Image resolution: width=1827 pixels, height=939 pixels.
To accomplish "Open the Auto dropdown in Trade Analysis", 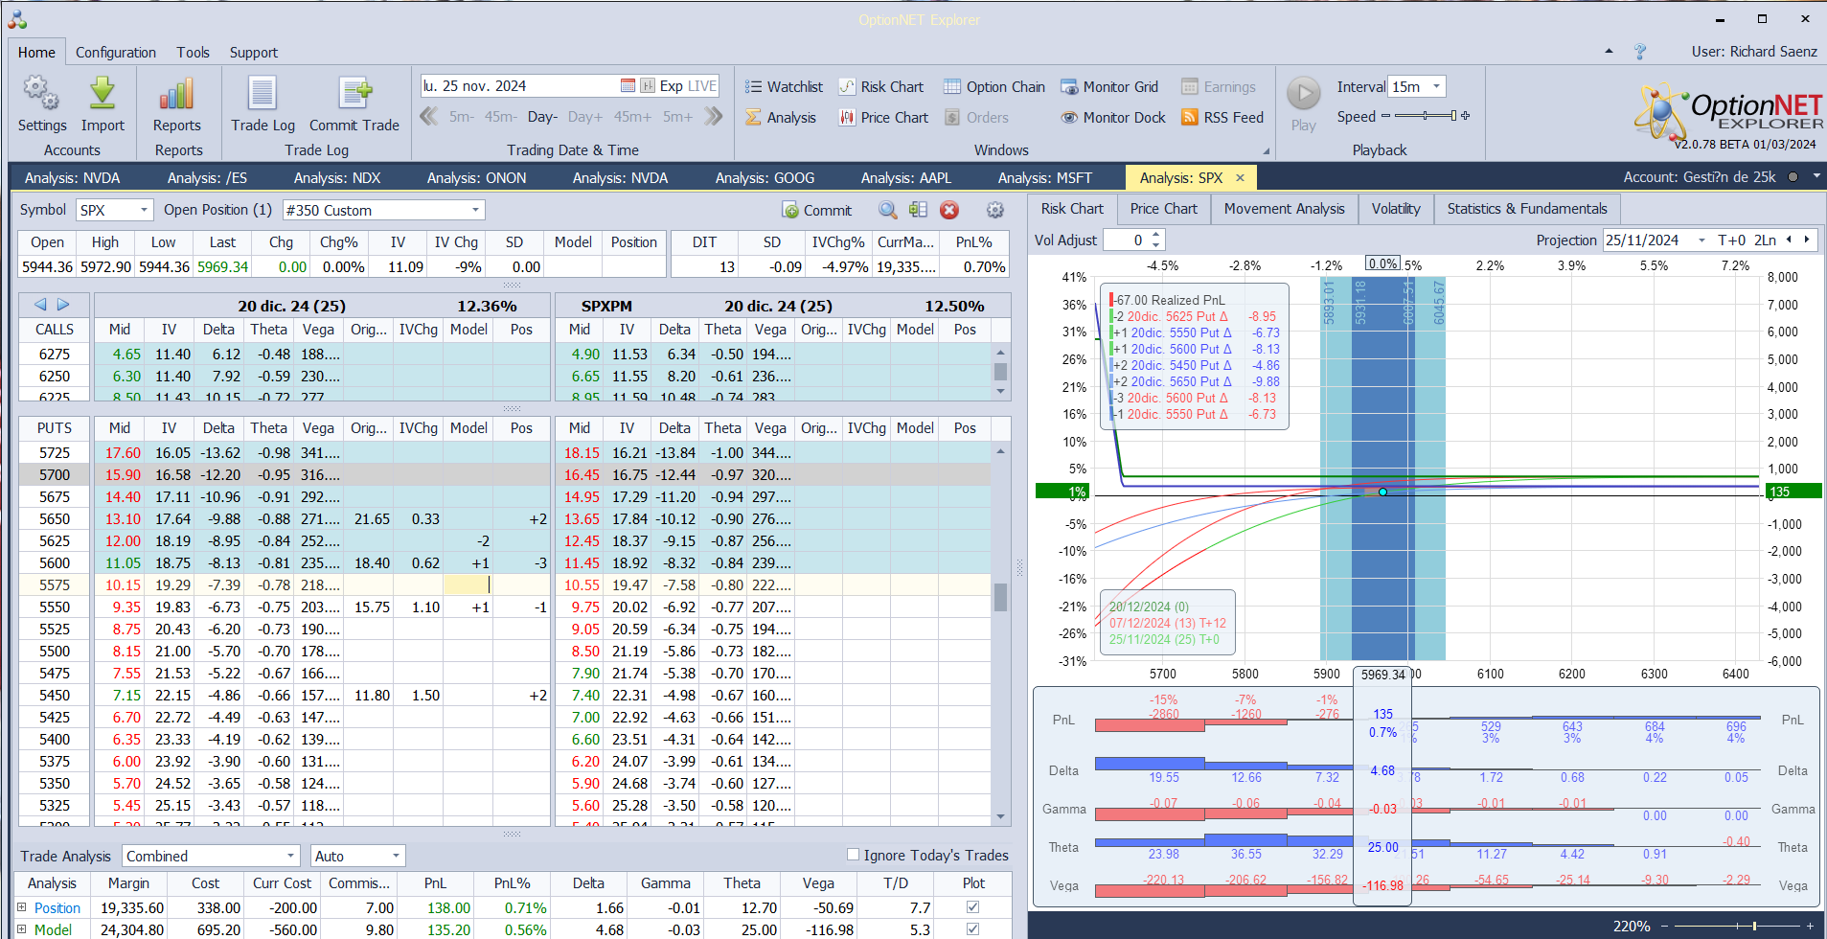I will (396, 856).
